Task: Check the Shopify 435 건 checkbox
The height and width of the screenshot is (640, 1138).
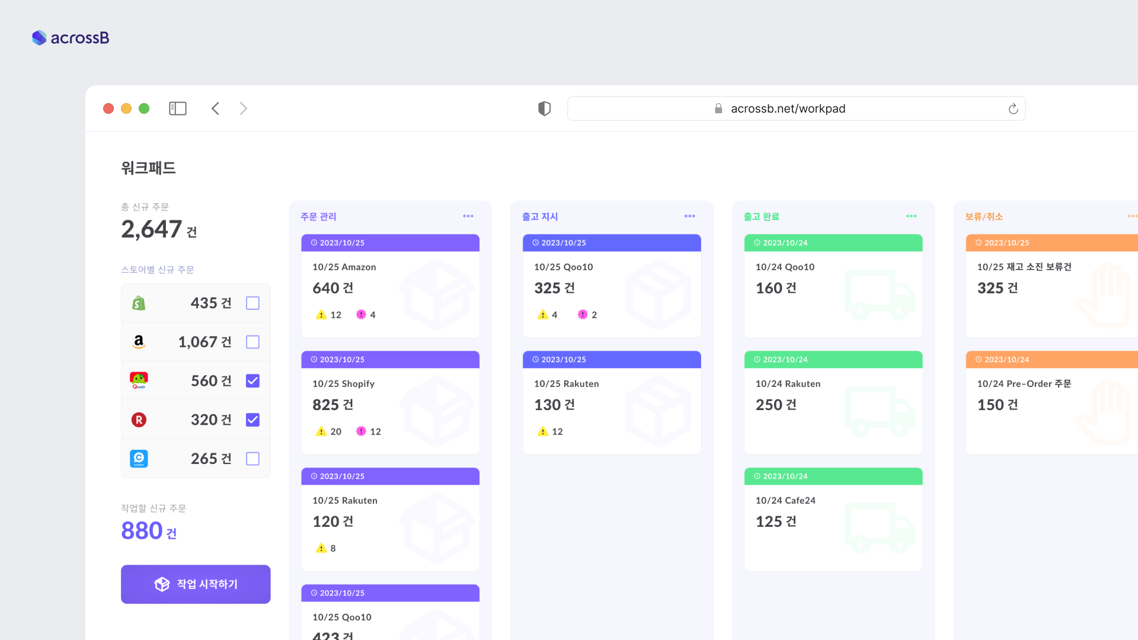Action: [x=252, y=303]
